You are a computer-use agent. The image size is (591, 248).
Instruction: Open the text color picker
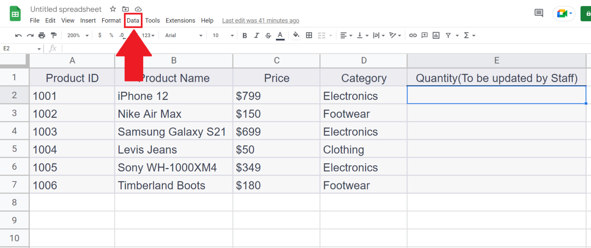click(x=280, y=35)
